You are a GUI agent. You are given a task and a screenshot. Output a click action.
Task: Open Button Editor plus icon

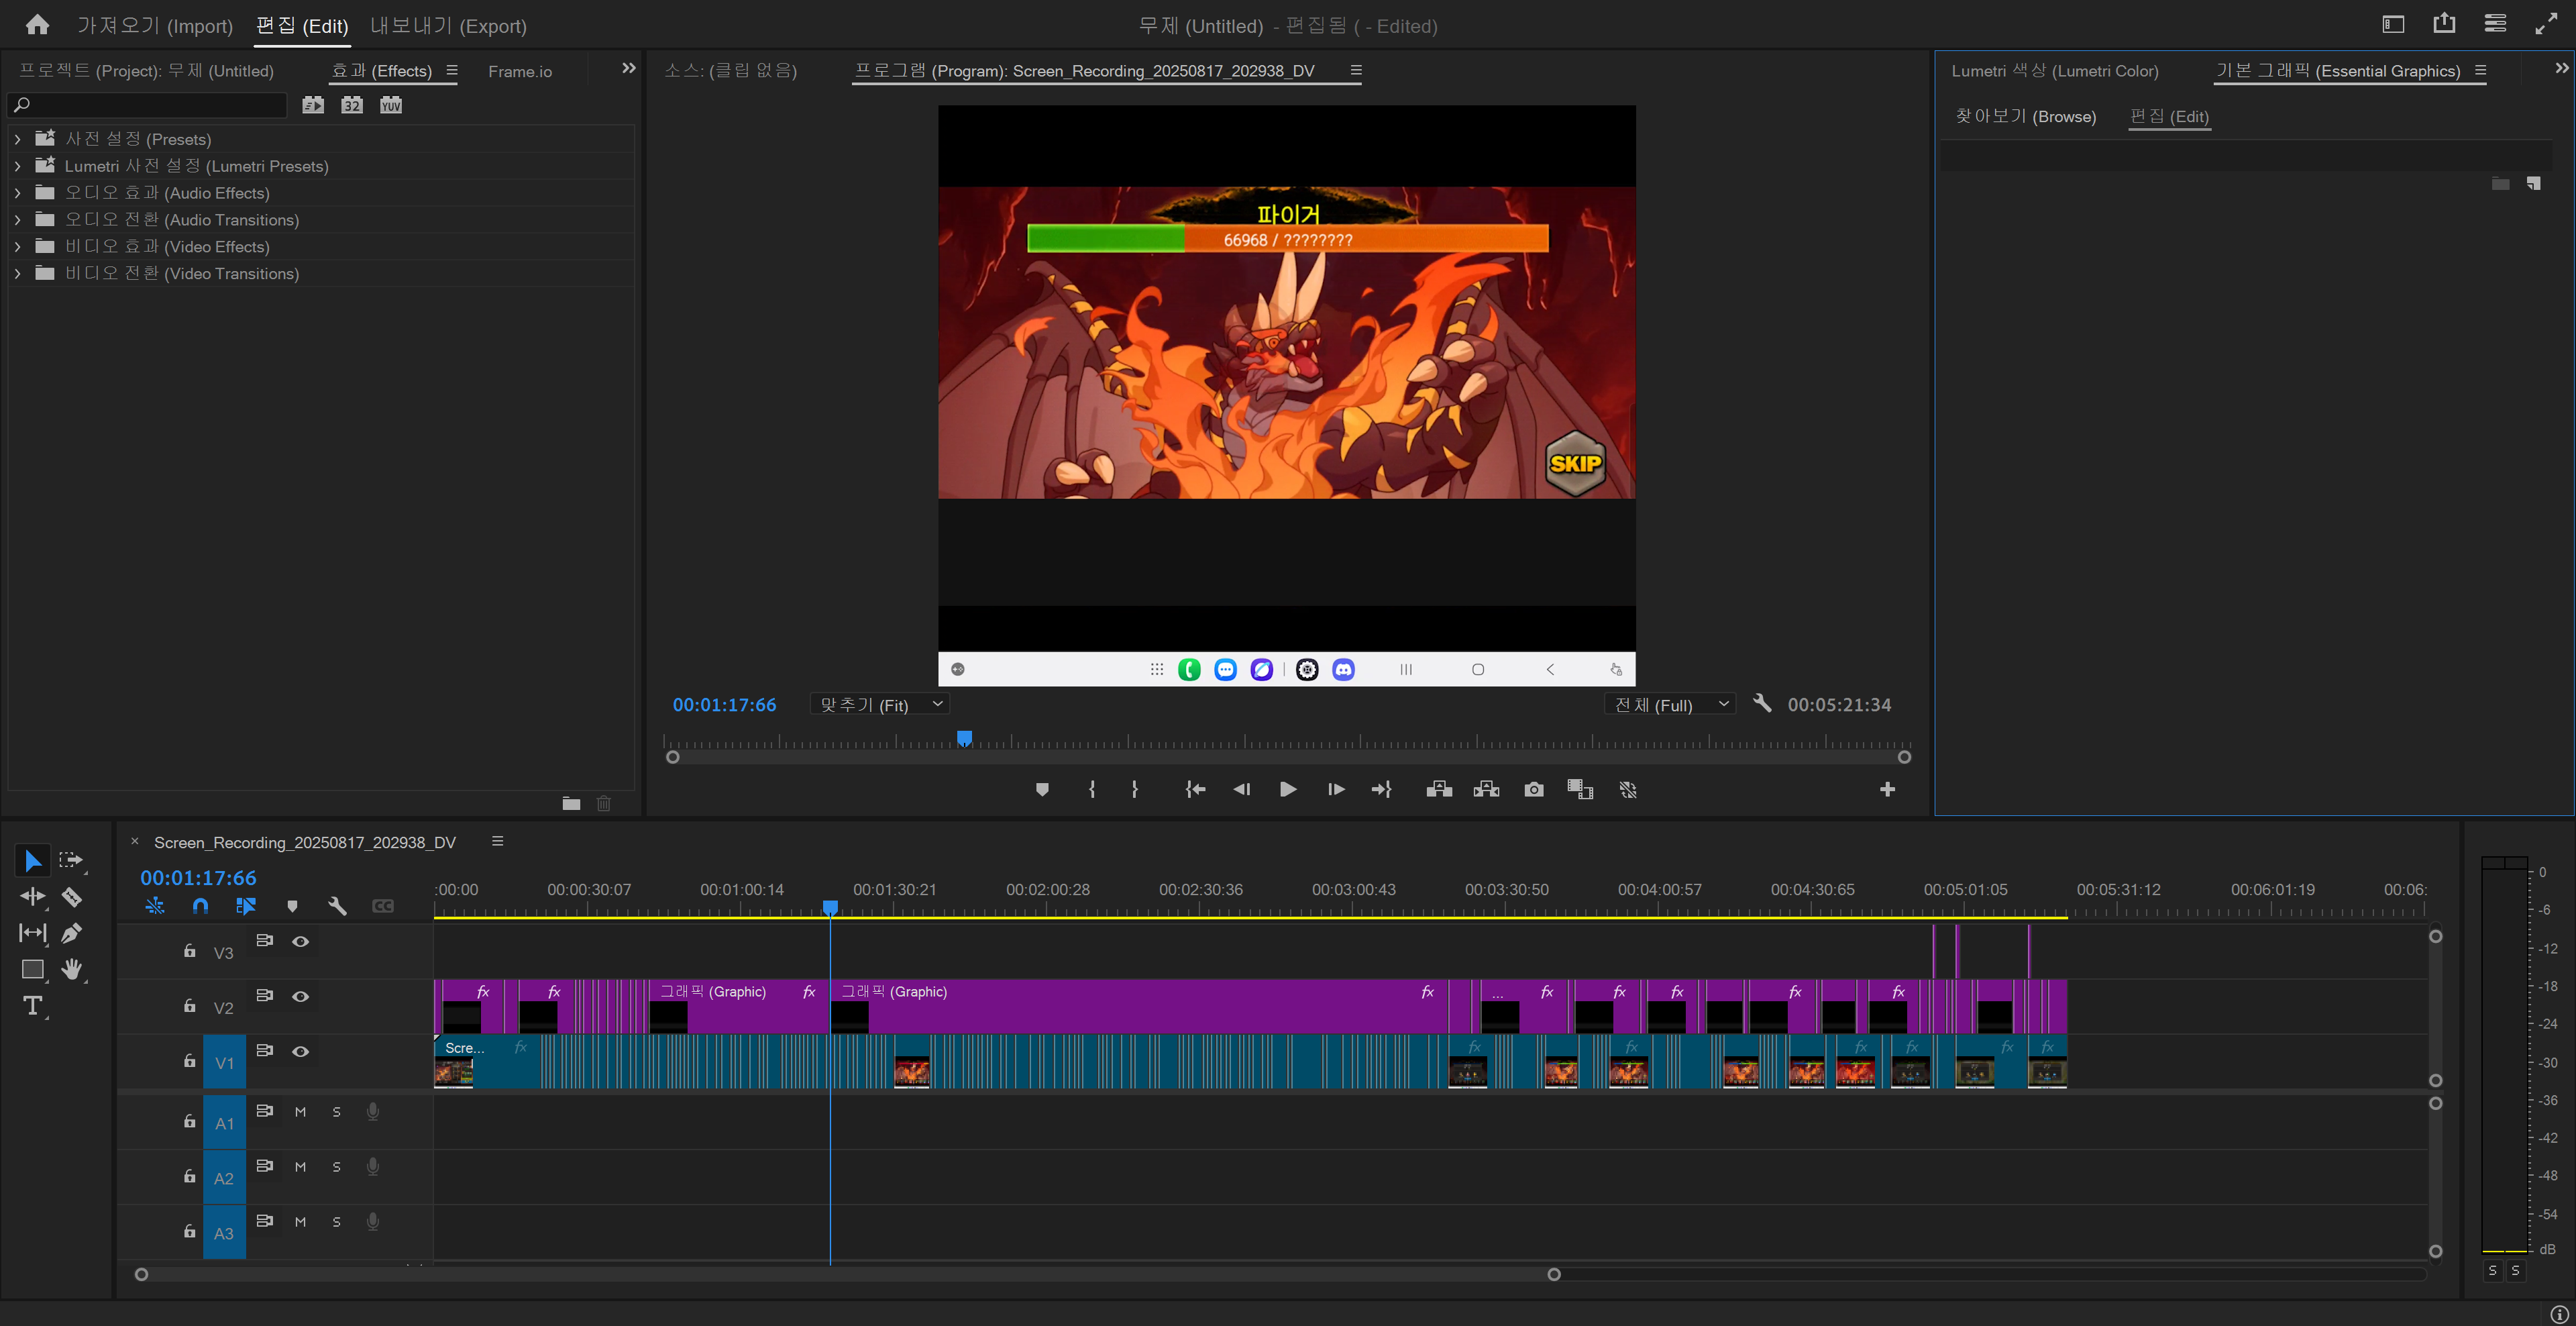[x=1887, y=790]
